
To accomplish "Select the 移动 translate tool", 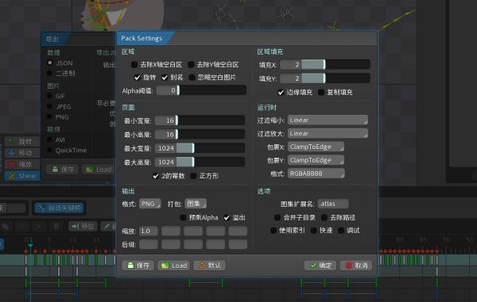I will pyautogui.click(x=22, y=153).
